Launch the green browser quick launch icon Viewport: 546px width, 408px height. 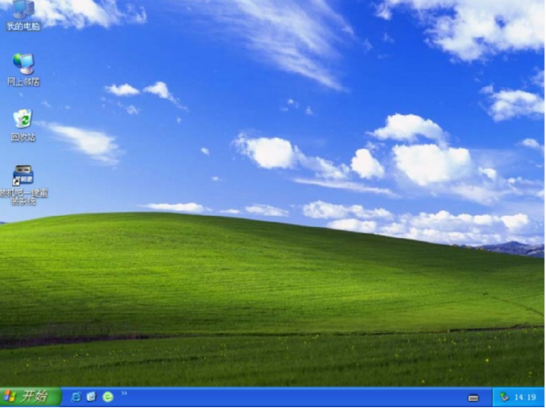coord(108,397)
